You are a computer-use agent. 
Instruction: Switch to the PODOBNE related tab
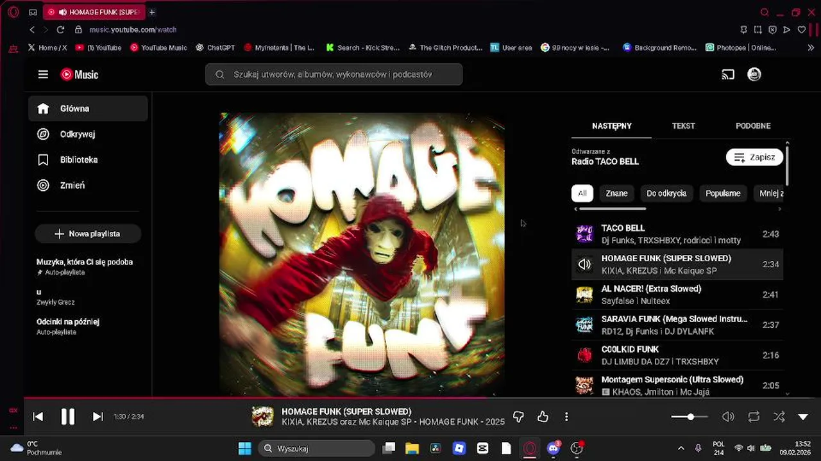point(753,126)
